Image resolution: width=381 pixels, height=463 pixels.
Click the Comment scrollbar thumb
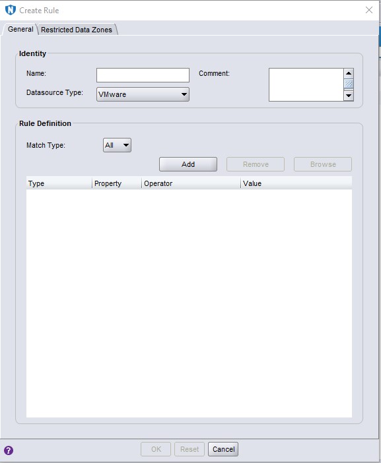click(x=349, y=84)
